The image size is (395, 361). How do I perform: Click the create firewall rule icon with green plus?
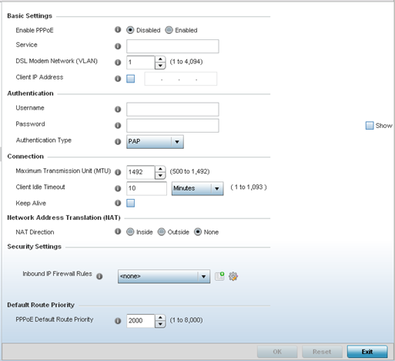point(219,276)
